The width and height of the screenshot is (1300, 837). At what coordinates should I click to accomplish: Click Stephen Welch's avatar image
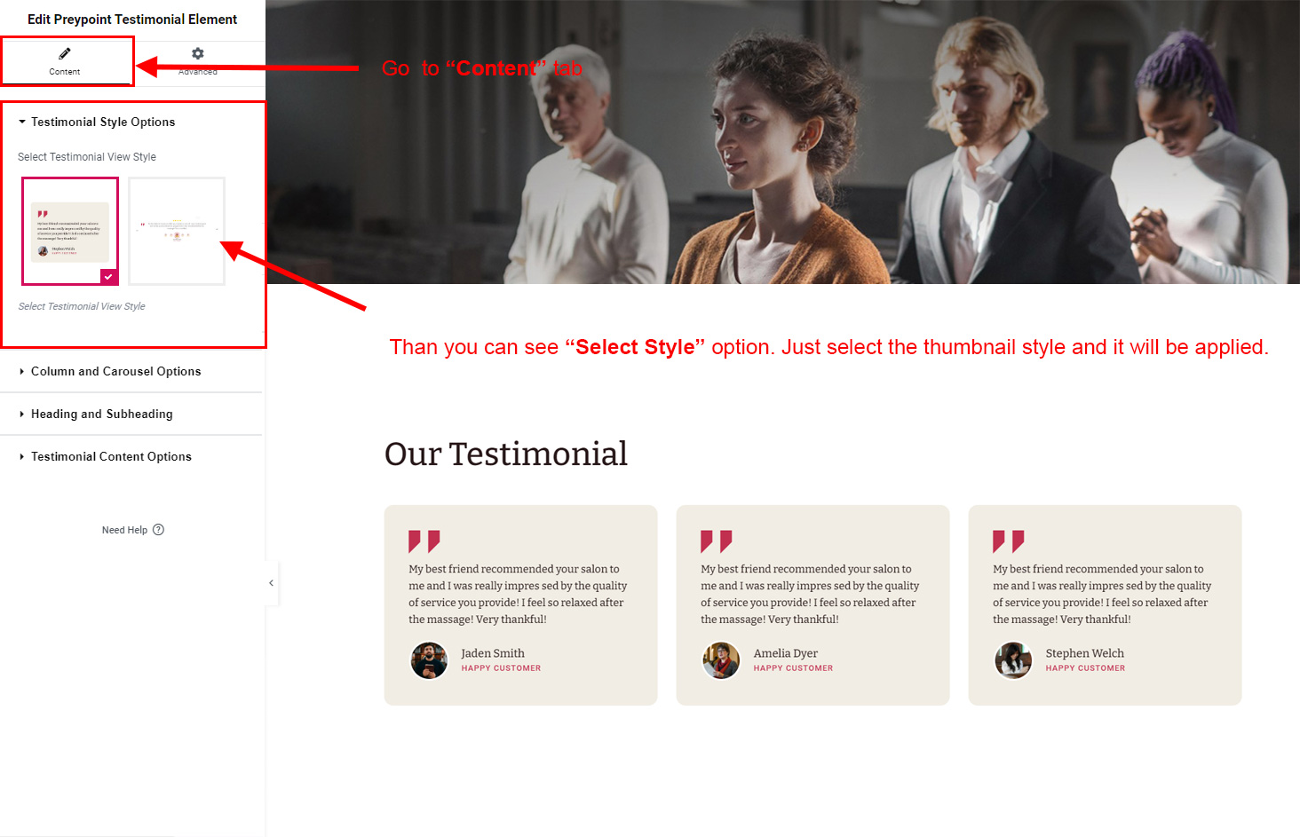click(x=1013, y=660)
